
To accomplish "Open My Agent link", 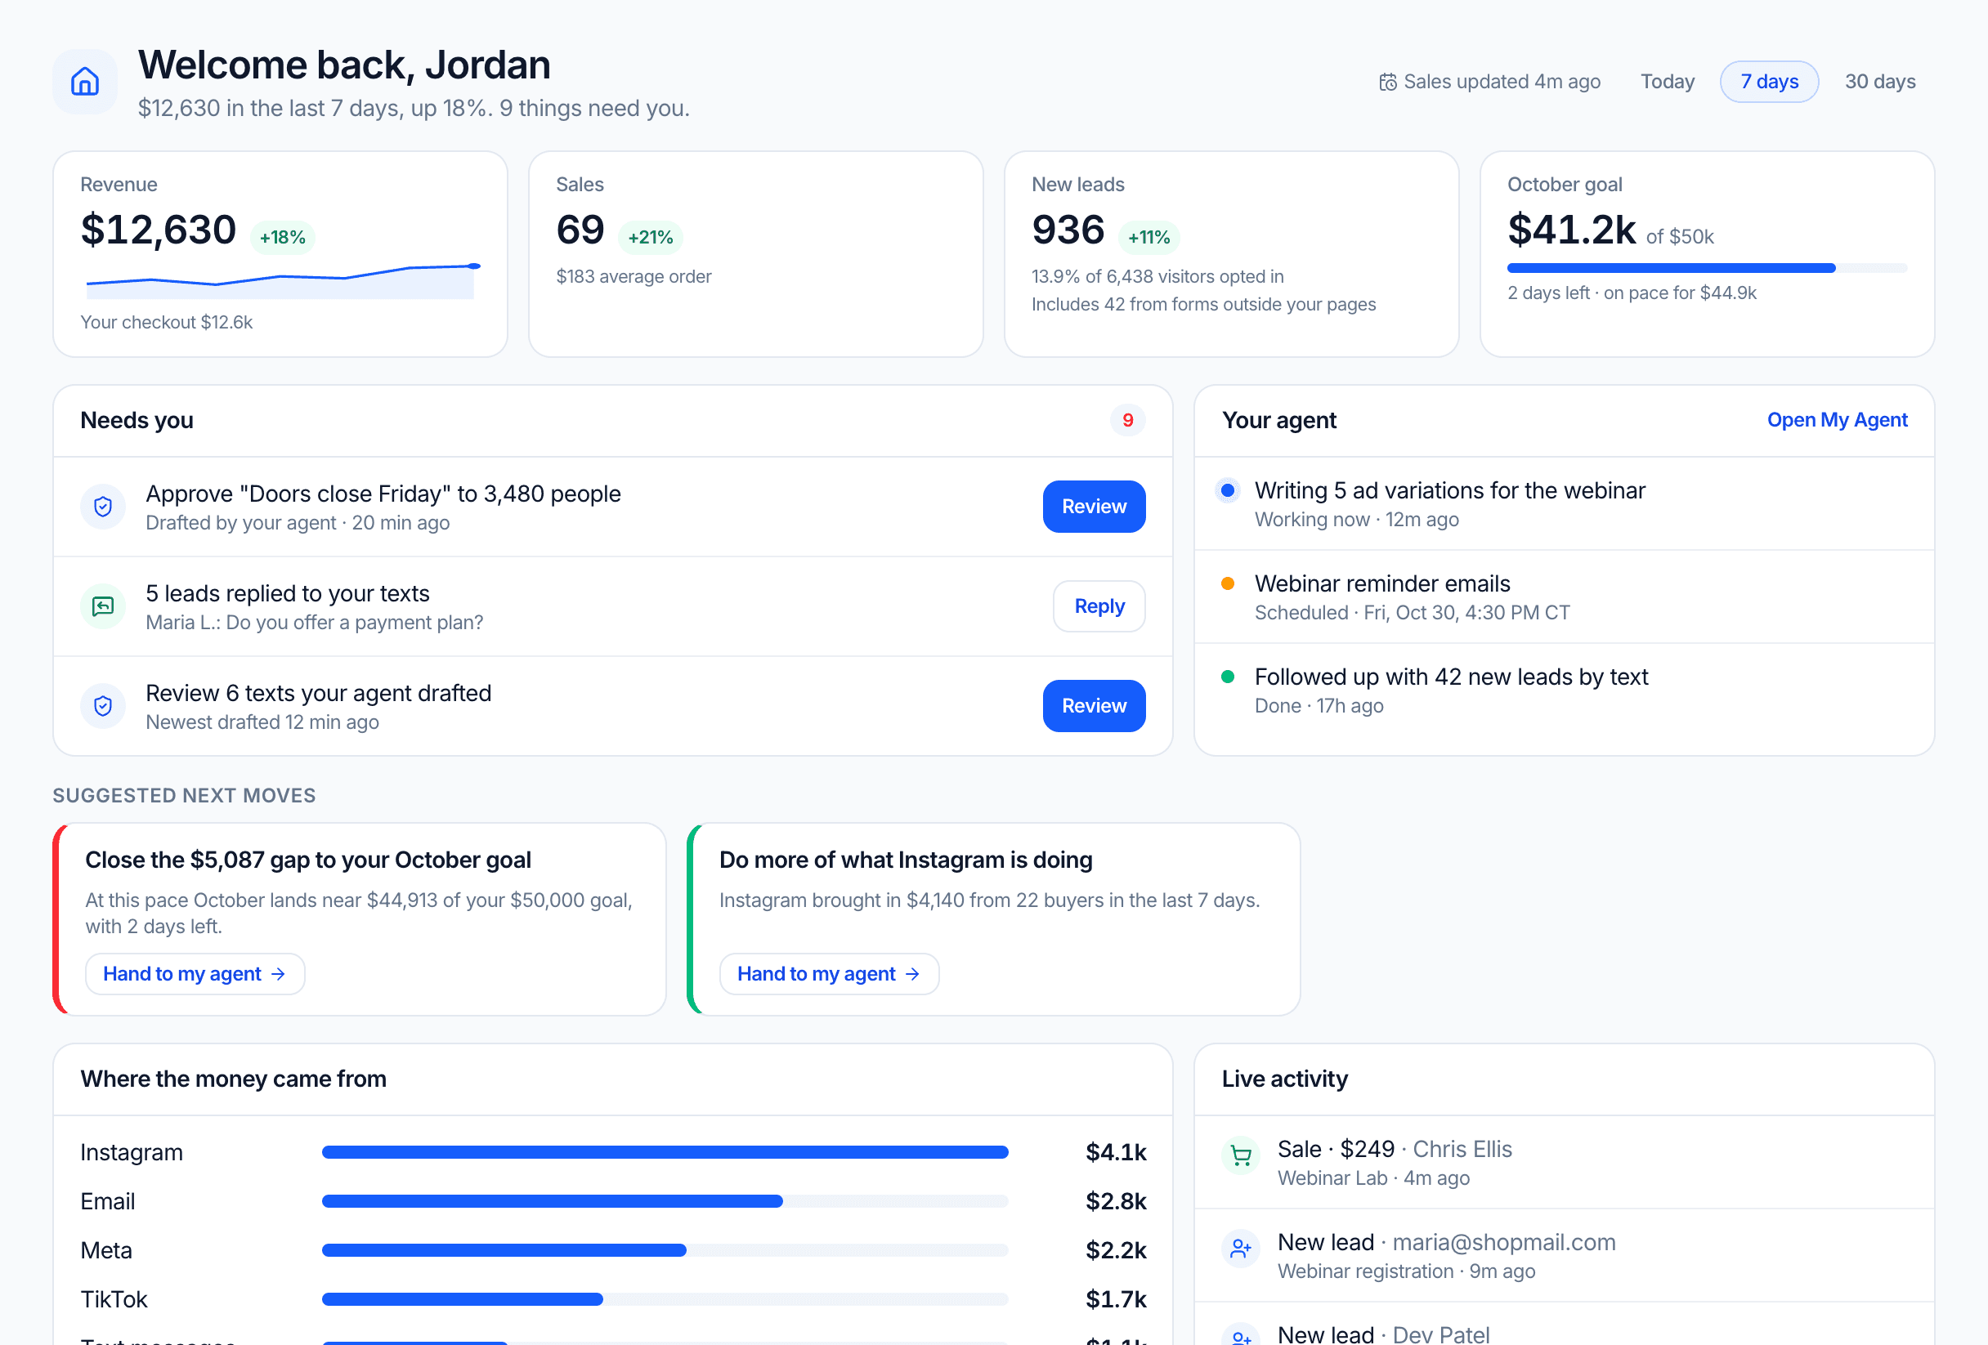I will [1837, 420].
